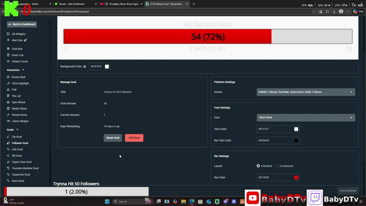
Task: Select Viewer Count icon
Action: click(8, 62)
